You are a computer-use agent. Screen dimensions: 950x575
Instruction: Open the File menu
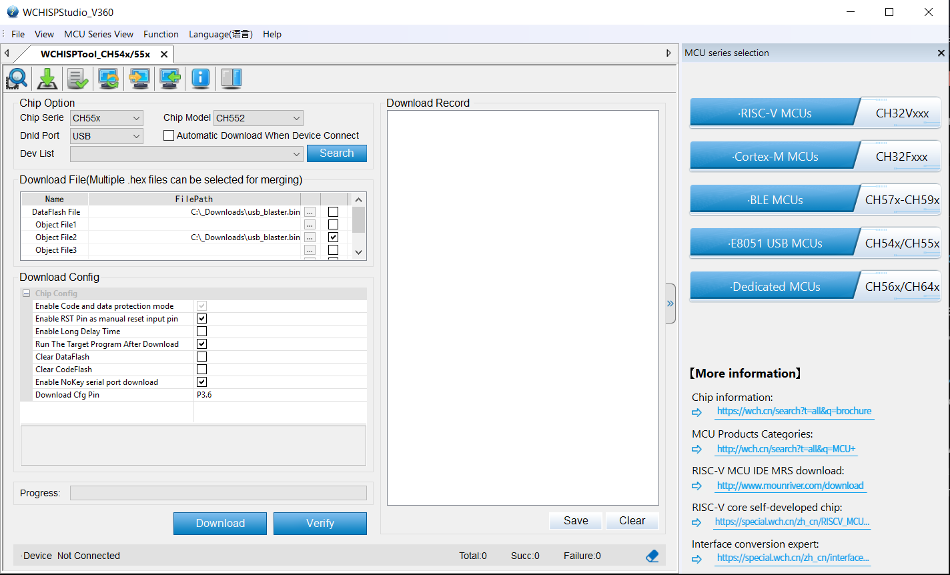tap(18, 34)
